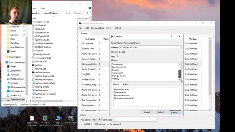This screenshot has height=132, width=235.
Task: Click the settings-default file icon
Action: point(33,54)
